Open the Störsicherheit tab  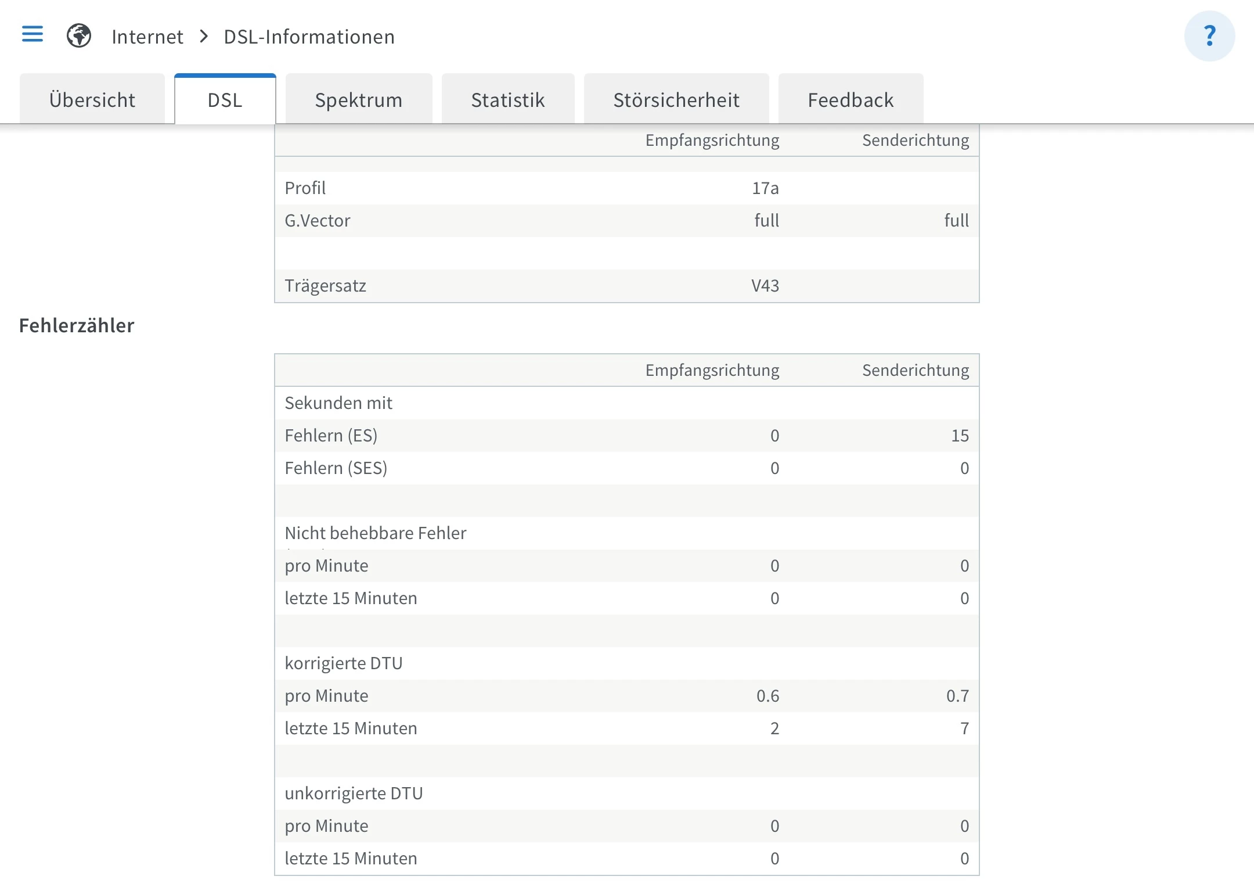point(676,100)
